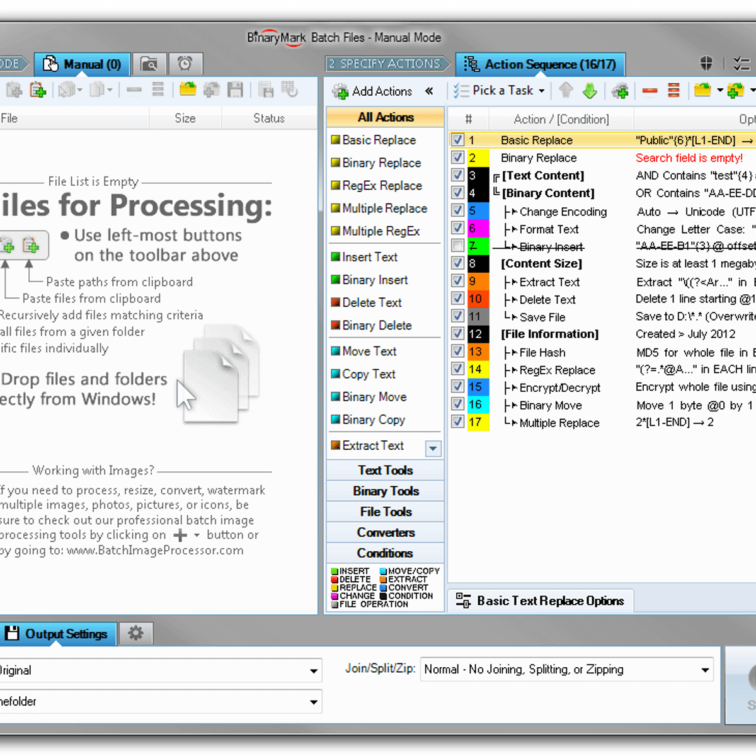Viewport: 756px width, 756px height.
Task: Click the orange color swatch of action 9
Action: tap(478, 281)
